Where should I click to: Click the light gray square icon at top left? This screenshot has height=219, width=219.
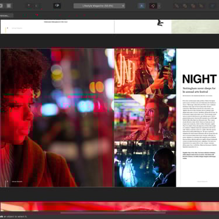tap(9, 6)
